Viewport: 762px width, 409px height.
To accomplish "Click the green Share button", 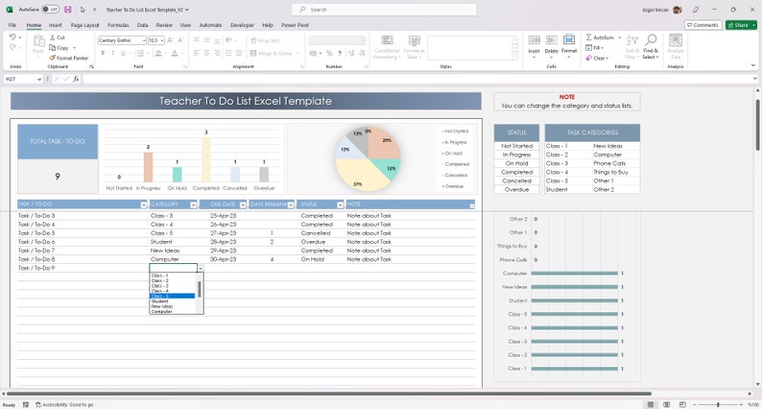I will tap(741, 25).
